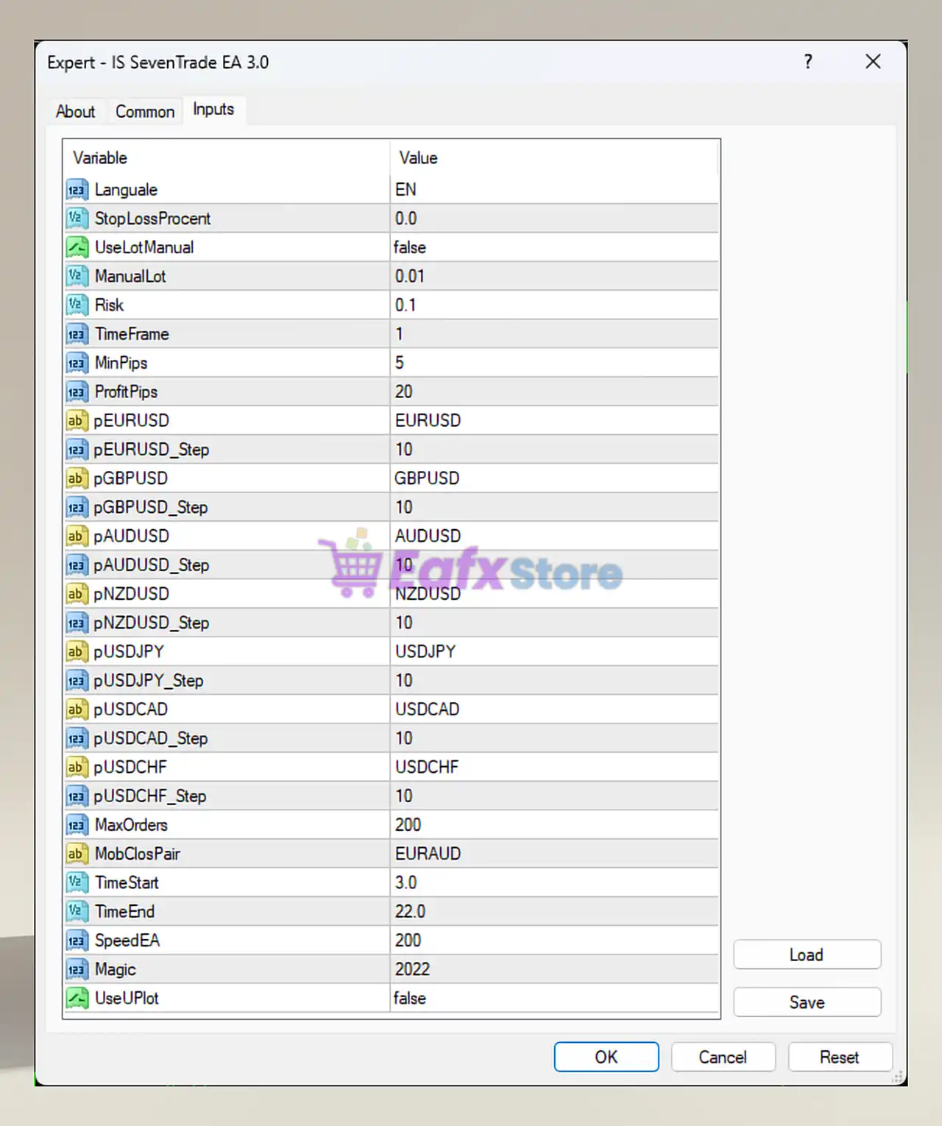The image size is (942, 1126).
Task: Click the string icon beside pUSDCHF
Action: (77, 768)
